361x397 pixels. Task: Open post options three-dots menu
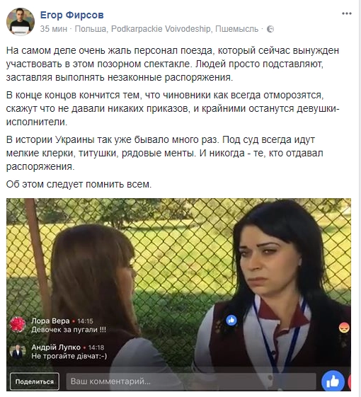pyautogui.click(x=347, y=13)
